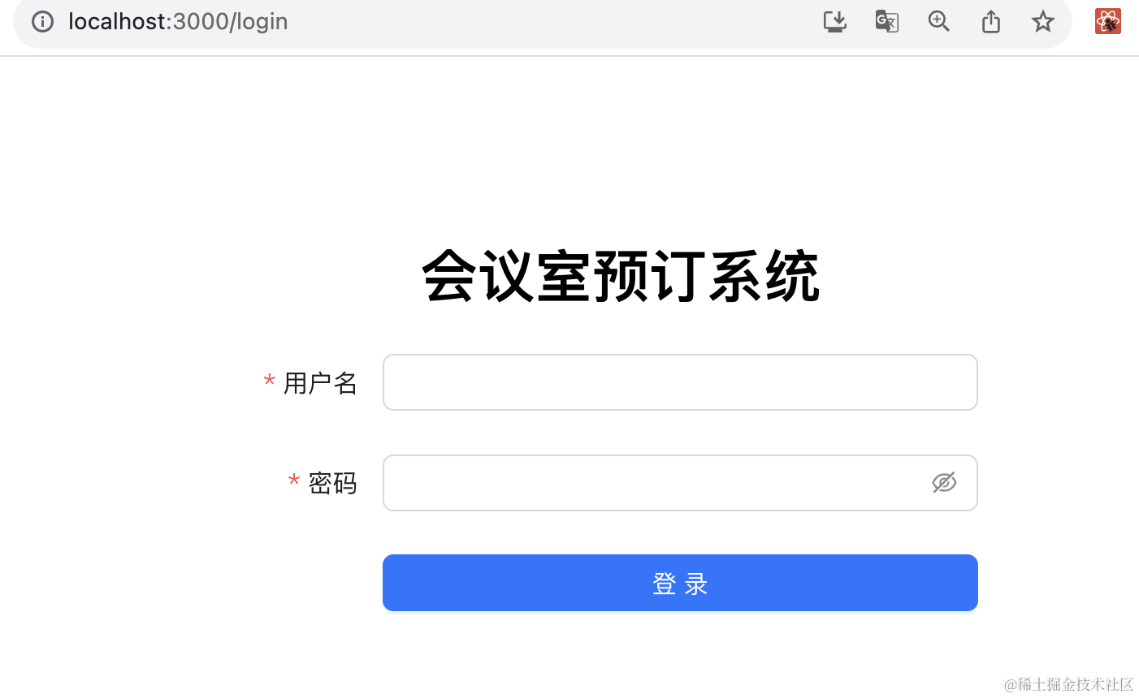Click the magnifier zoom icon

click(x=938, y=21)
